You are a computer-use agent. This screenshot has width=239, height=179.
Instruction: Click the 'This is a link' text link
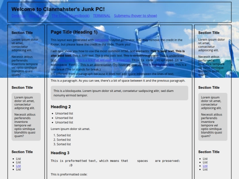(66, 60)
